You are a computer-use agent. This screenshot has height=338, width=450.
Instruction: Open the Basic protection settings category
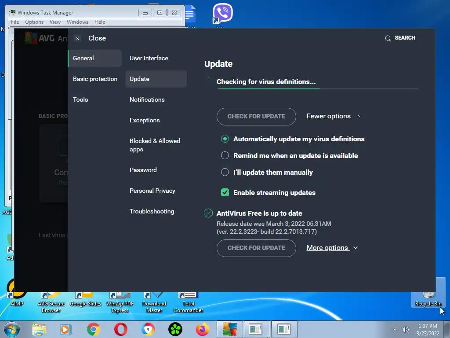click(x=95, y=79)
